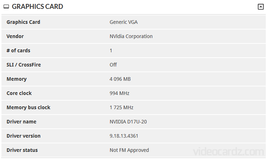The width and height of the screenshot is (269, 159).
Task: Click the Graphics Card row label
Action: (23, 22)
